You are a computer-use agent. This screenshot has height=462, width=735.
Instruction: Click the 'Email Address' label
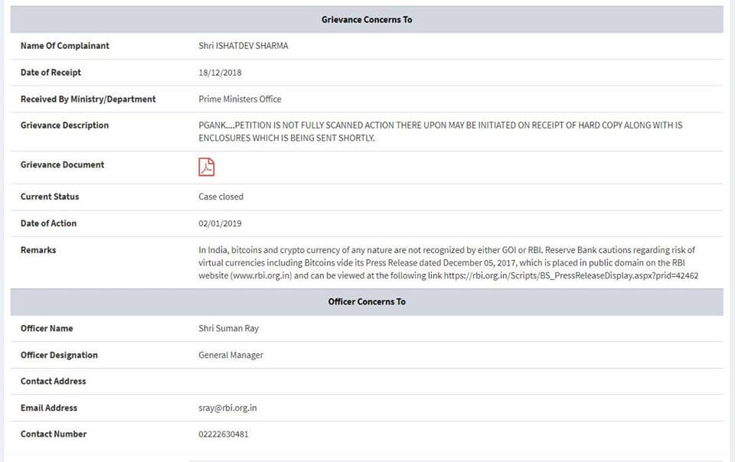(x=49, y=408)
